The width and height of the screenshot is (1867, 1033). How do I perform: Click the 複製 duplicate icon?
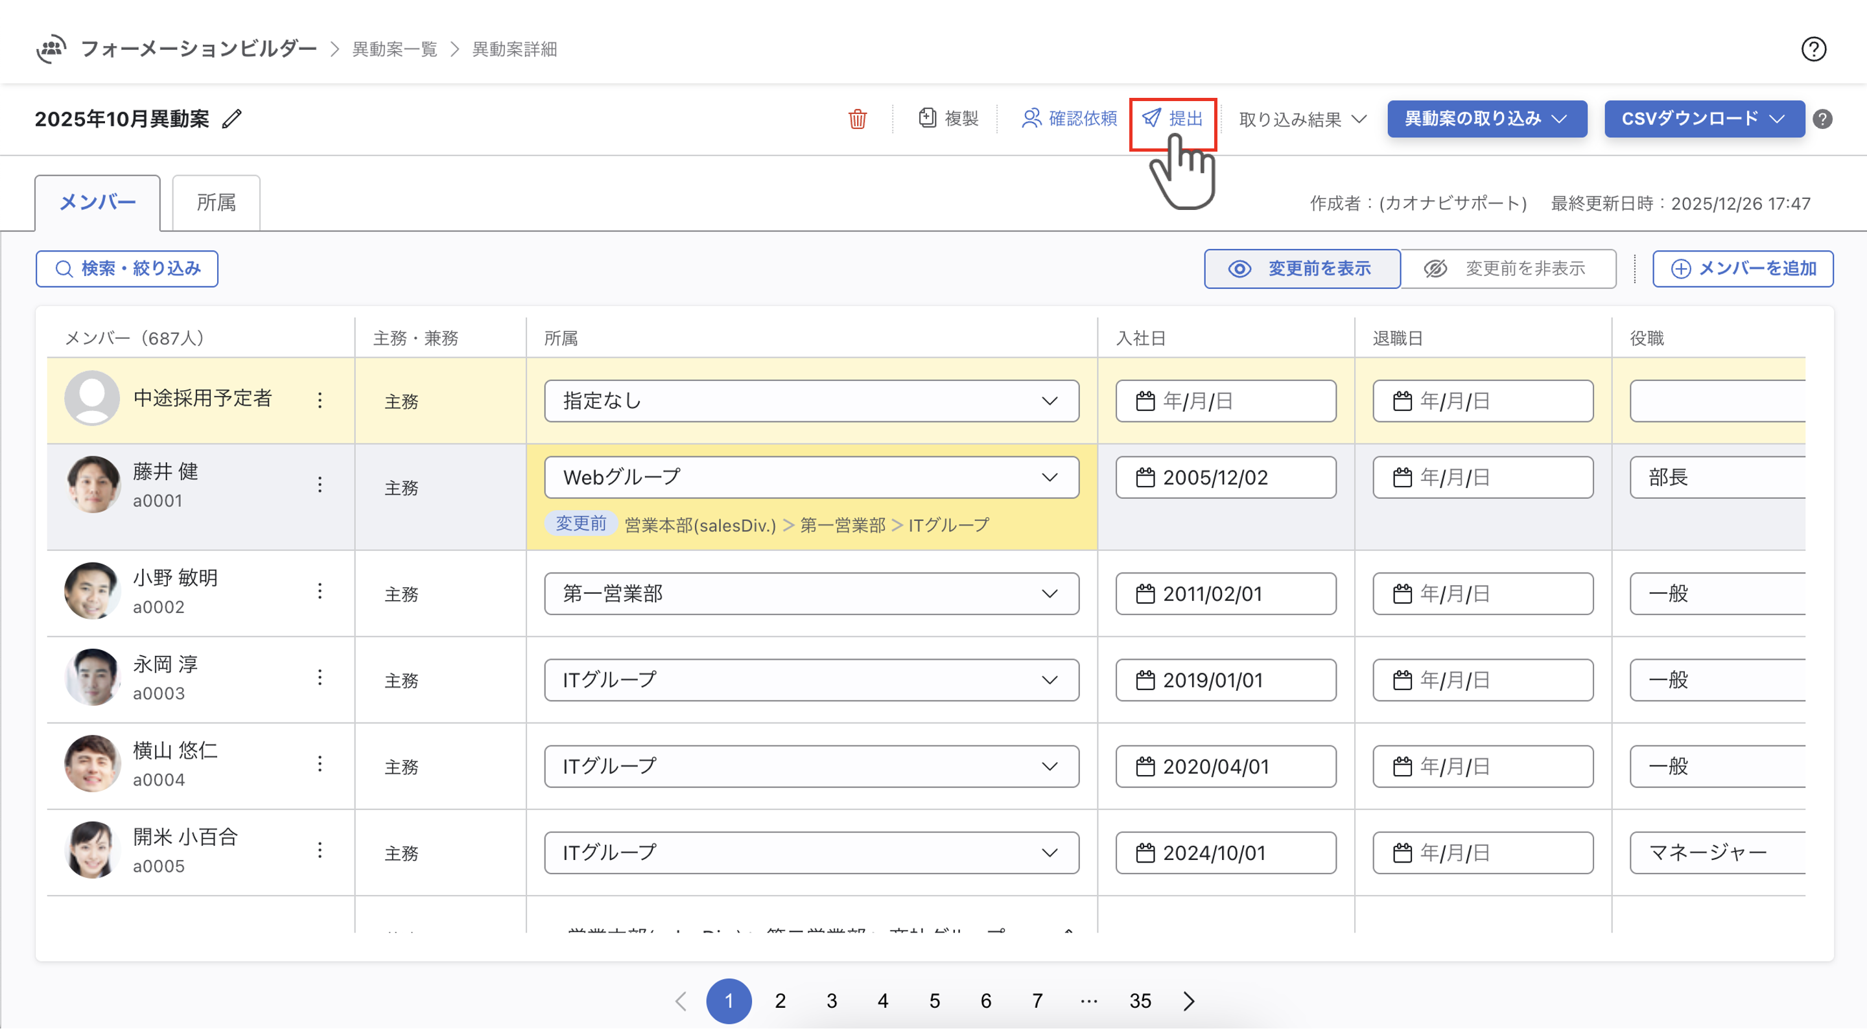tap(927, 118)
